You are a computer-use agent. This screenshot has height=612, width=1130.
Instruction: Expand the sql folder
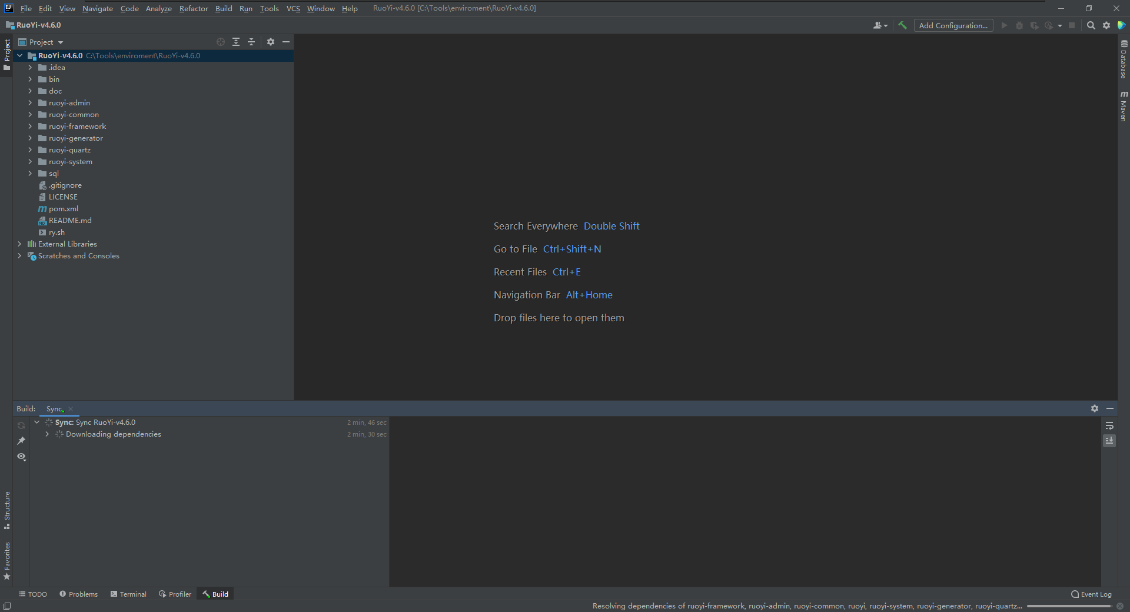tap(30, 174)
